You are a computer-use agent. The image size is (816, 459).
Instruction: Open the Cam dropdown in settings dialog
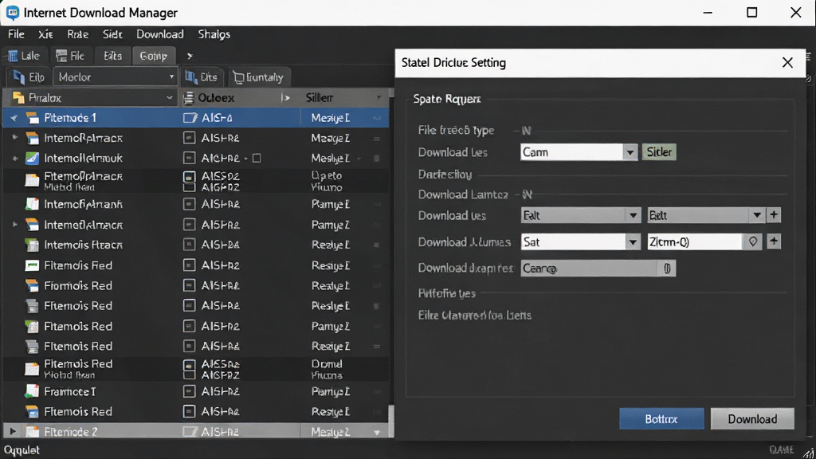pyautogui.click(x=630, y=152)
